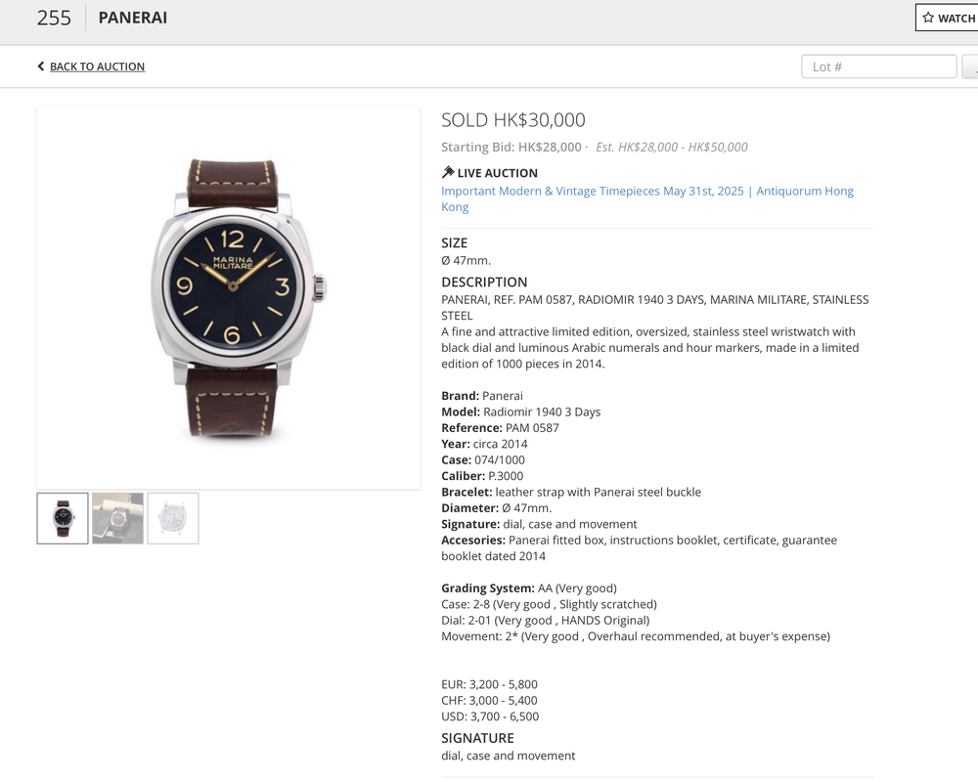The height and width of the screenshot is (782, 978).
Task: Click the lot number 255 heading
Action: (54, 18)
